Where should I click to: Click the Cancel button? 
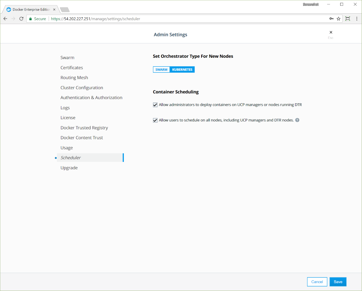pyautogui.click(x=317, y=282)
